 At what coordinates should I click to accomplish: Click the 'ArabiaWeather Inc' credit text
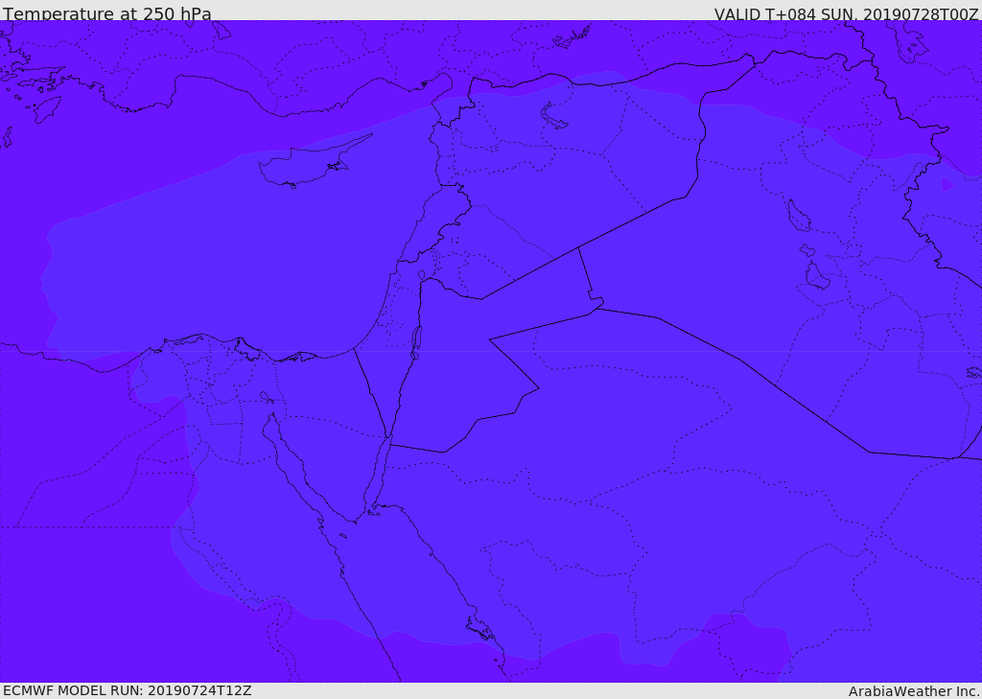click(x=913, y=691)
